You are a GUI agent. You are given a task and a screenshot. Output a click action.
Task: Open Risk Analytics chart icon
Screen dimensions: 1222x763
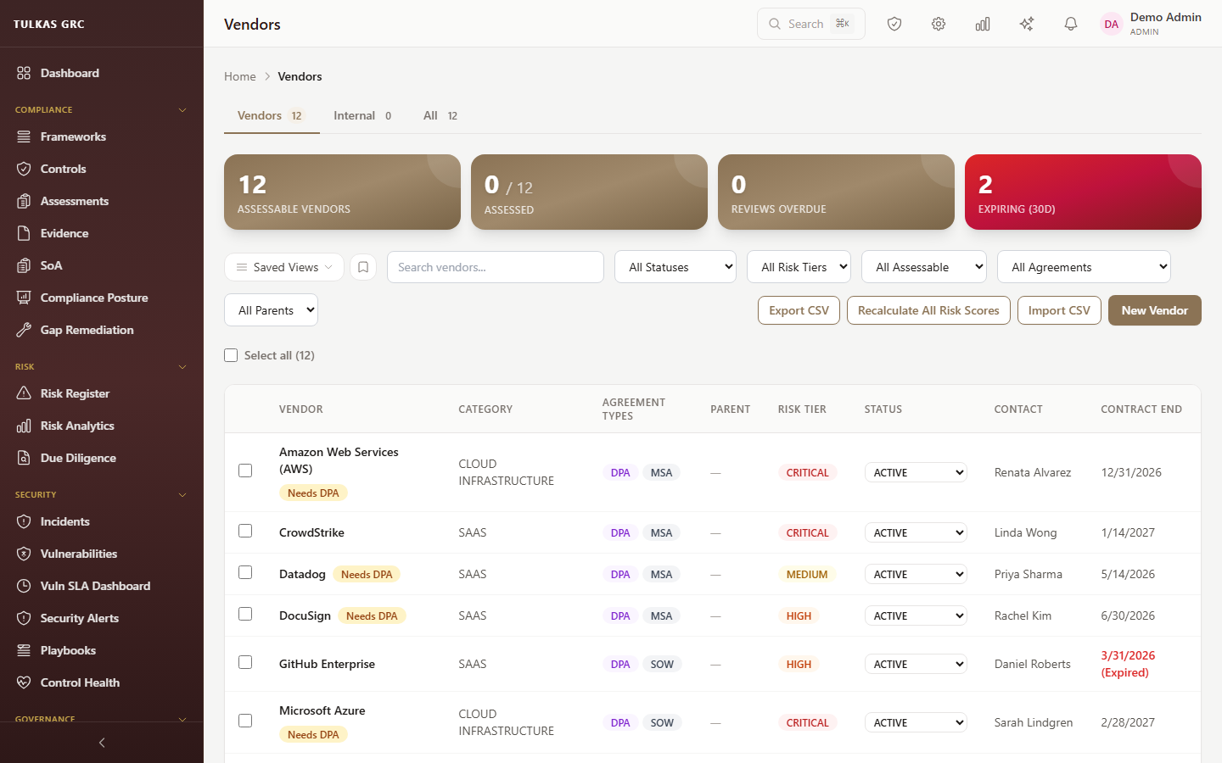[x=24, y=426]
